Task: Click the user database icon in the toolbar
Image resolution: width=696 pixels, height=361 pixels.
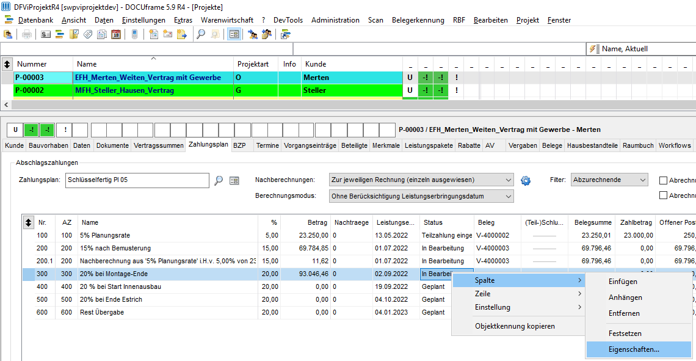Action: click(x=8, y=34)
